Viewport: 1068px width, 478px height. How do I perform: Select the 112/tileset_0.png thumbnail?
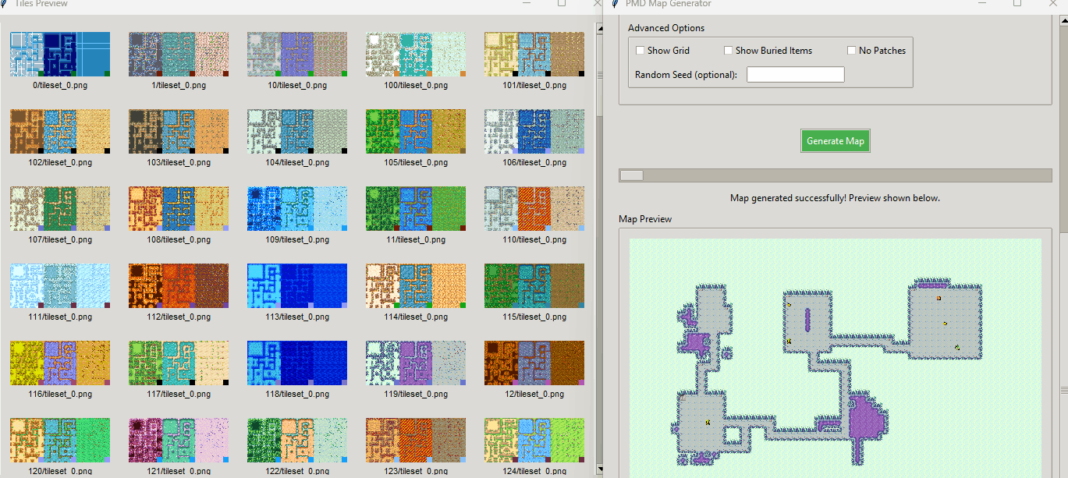(x=179, y=285)
